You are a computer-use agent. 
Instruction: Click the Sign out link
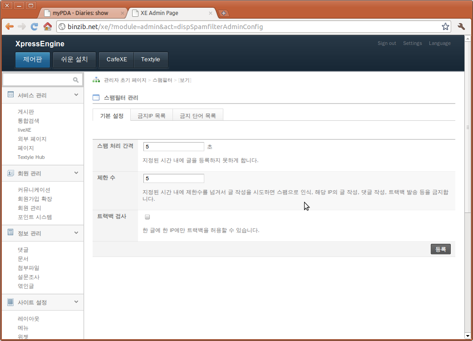point(387,43)
